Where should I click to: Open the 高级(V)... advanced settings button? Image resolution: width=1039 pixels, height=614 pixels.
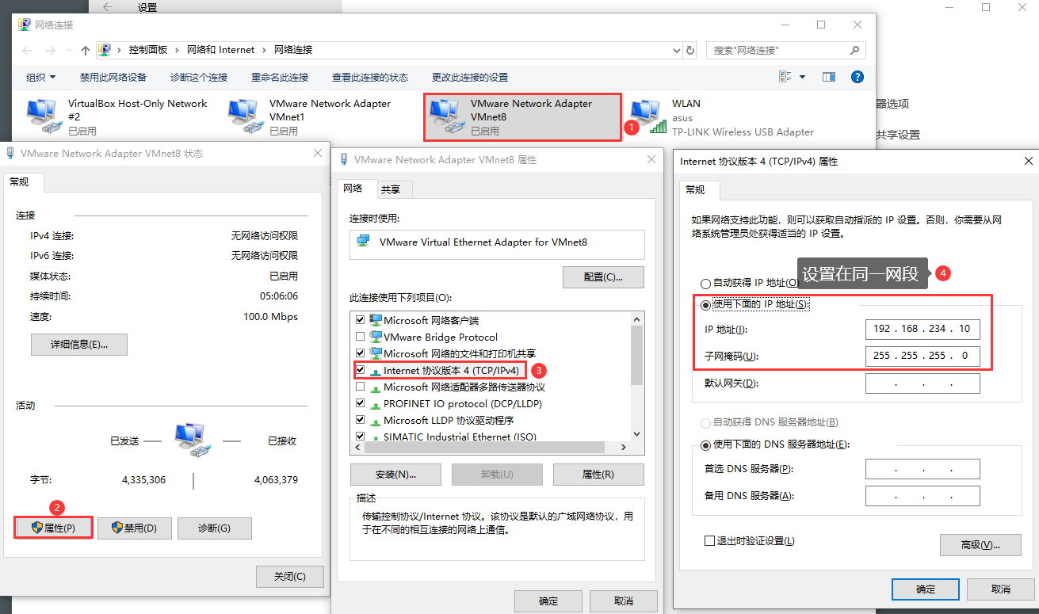point(980,545)
